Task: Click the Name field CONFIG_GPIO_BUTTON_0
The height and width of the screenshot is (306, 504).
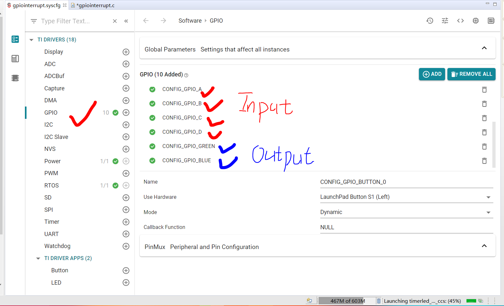Action: coord(406,182)
